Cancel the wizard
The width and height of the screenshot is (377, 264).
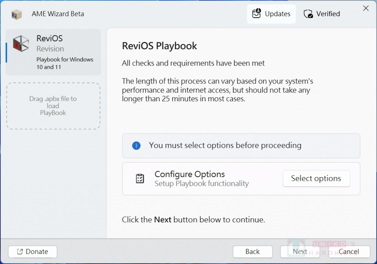tap(349, 251)
